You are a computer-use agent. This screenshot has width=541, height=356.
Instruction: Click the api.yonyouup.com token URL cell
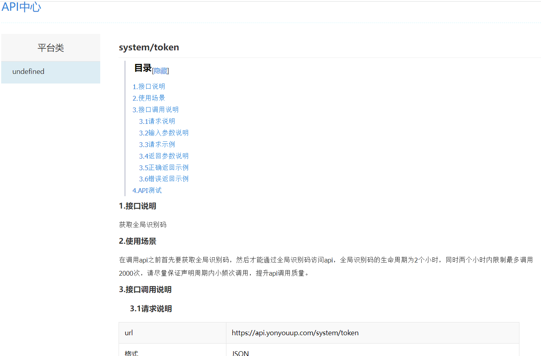295,333
